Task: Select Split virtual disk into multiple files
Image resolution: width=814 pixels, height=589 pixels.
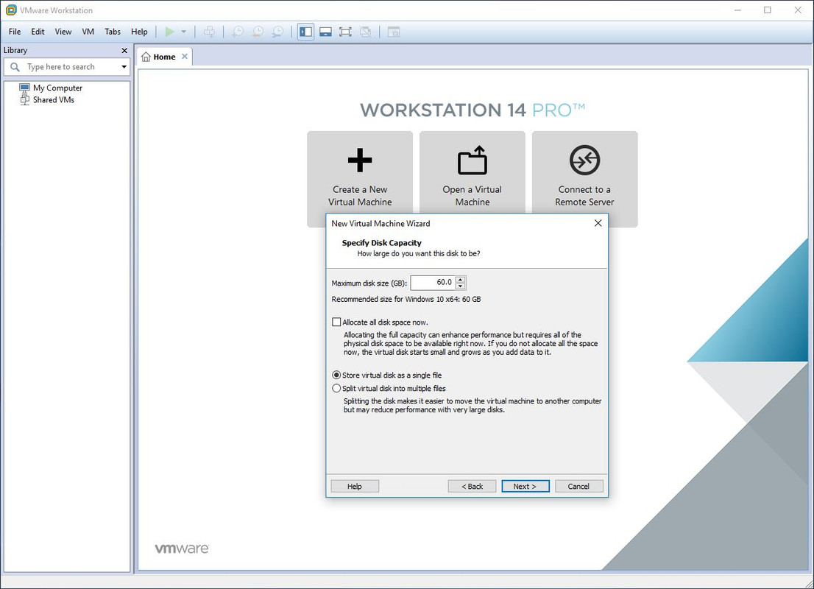Action: click(x=336, y=389)
